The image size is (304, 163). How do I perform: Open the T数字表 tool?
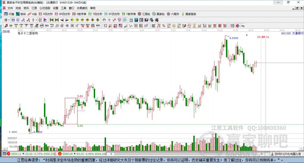[129, 14]
